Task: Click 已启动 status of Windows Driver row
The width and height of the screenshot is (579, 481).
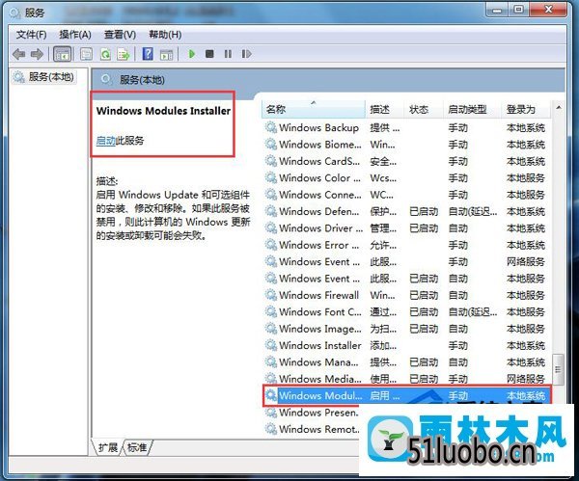Action: [x=424, y=228]
